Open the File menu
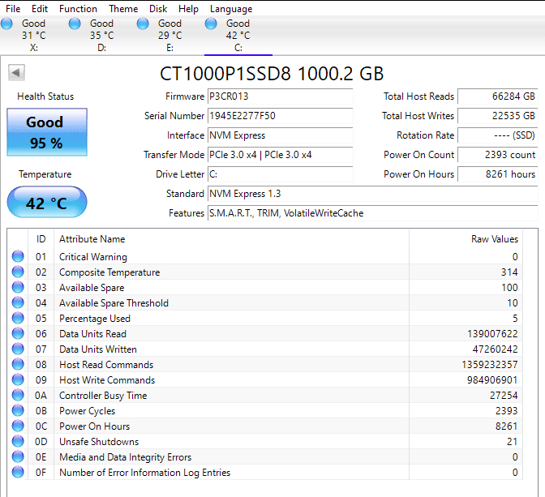The width and height of the screenshot is (545, 497). pyautogui.click(x=13, y=9)
